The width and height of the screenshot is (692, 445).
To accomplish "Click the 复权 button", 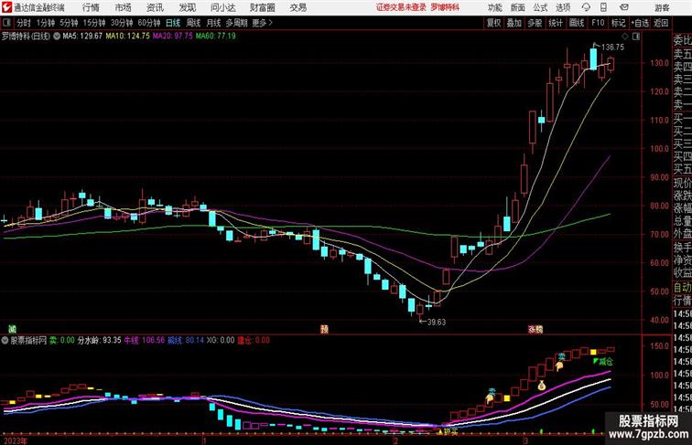I will 493,23.
